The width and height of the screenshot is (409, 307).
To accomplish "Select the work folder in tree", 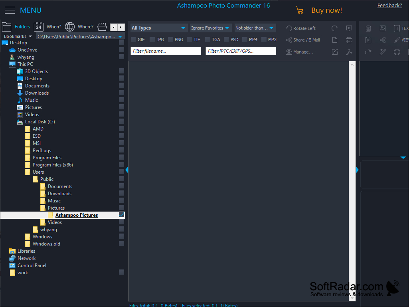I will click(x=23, y=273).
